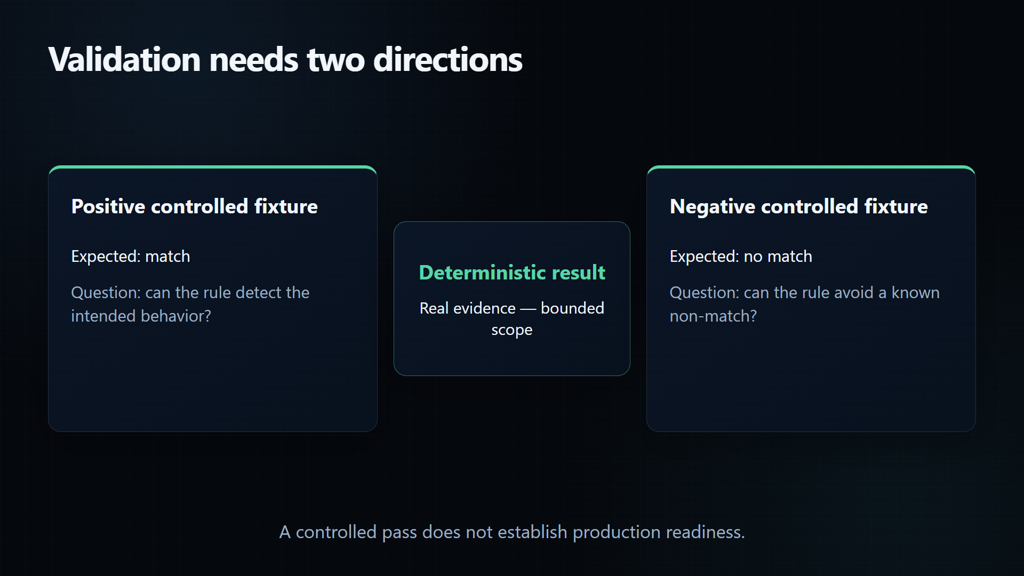Click the word 'scope' in the center card
This screenshot has width=1024, height=576.
(512, 331)
